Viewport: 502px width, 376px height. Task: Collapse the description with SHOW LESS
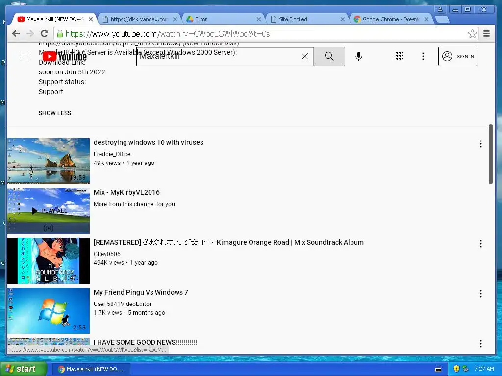point(55,113)
